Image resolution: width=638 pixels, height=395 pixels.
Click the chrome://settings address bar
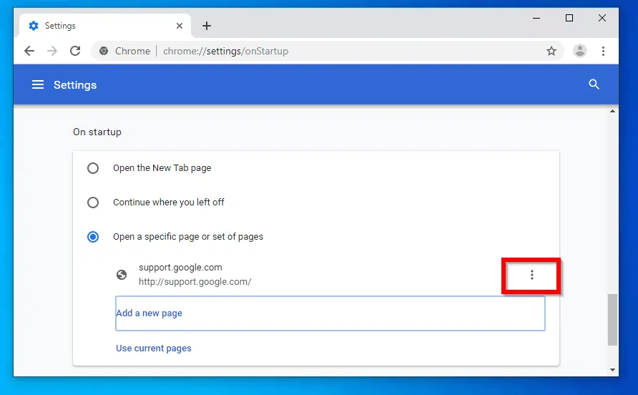pos(322,51)
